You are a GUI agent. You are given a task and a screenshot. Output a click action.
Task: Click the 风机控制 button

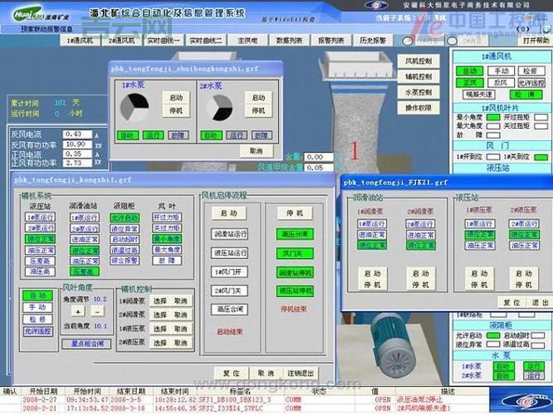point(418,61)
